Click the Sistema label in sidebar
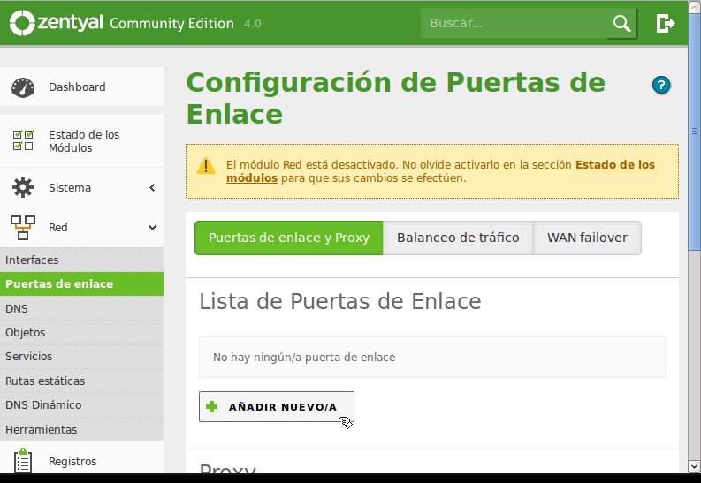Image resolution: width=701 pixels, height=483 pixels. pyautogui.click(x=70, y=187)
